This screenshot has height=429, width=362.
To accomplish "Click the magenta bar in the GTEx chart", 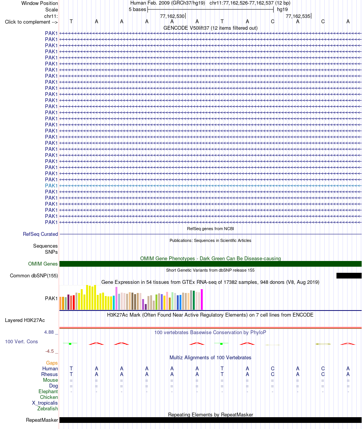I will click(x=202, y=299).
